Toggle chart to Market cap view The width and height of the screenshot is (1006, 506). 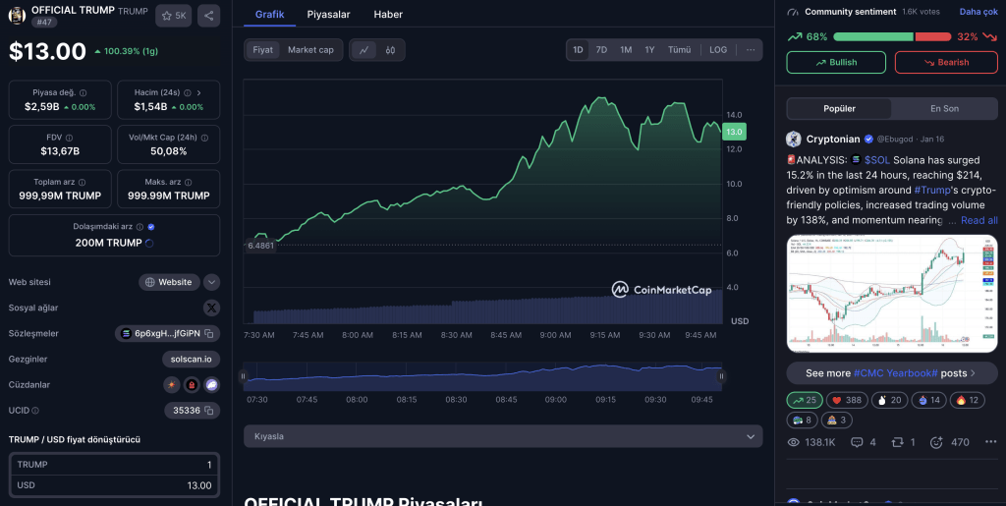tap(310, 50)
